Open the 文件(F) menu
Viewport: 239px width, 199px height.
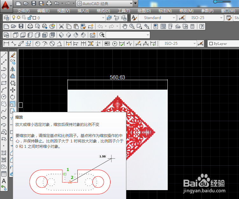(x=23, y=11)
